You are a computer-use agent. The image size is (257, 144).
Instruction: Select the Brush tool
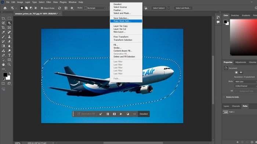[3, 37]
